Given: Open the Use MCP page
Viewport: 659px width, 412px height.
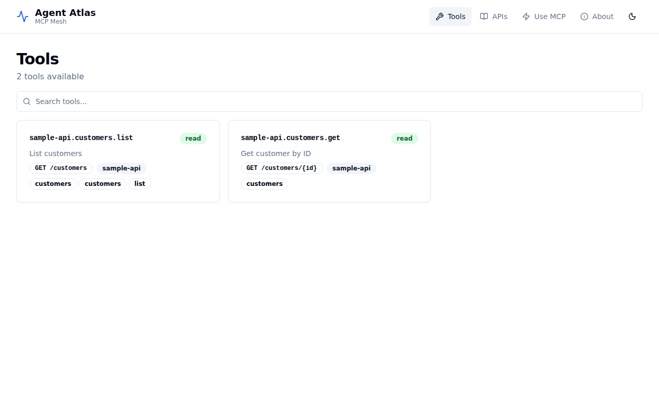Looking at the screenshot, I should (544, 16).
